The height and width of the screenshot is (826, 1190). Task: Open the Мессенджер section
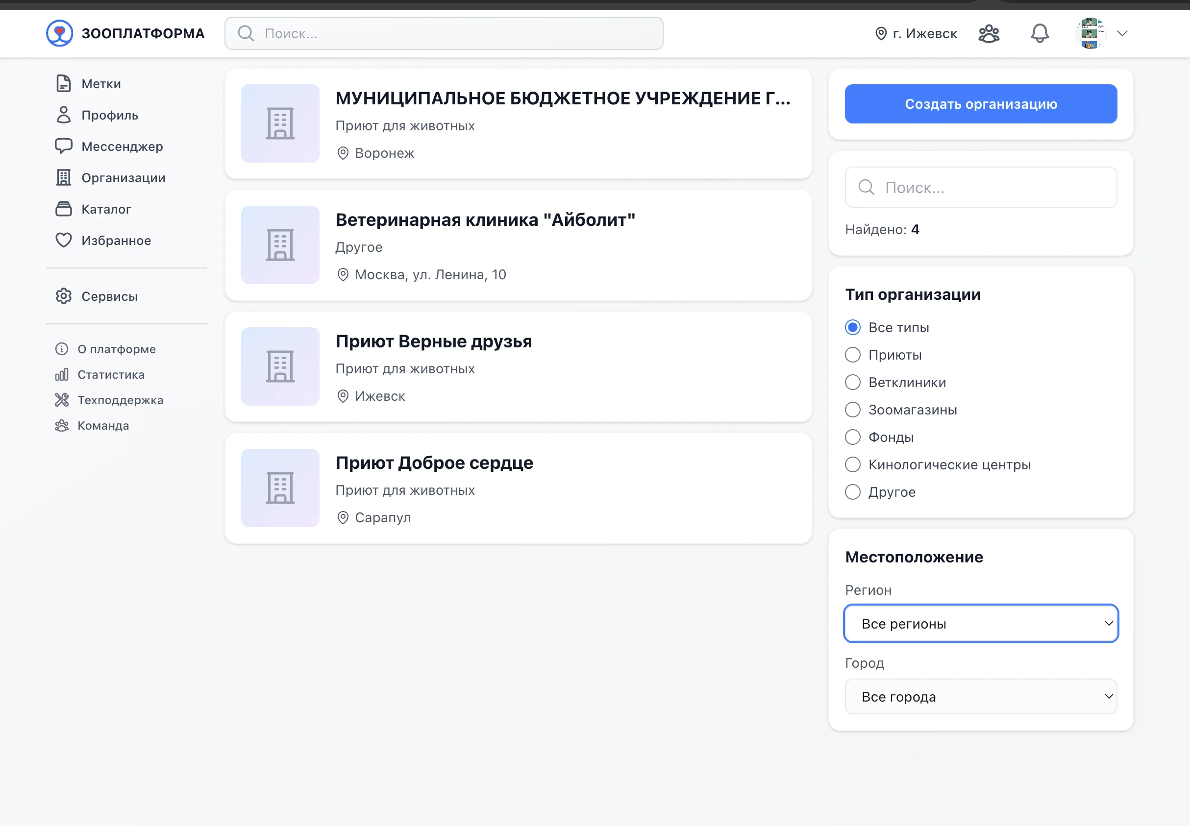pos(122,146)
